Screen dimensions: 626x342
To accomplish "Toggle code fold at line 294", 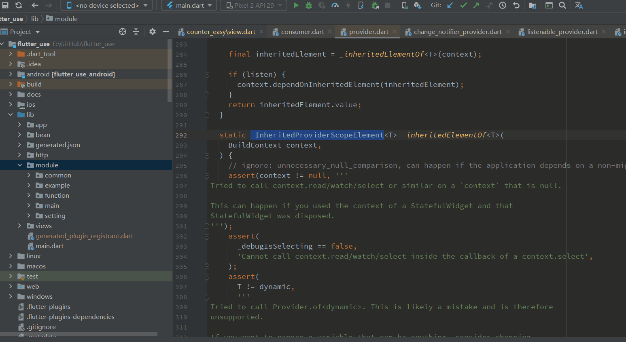I will (x=207, y=155).
